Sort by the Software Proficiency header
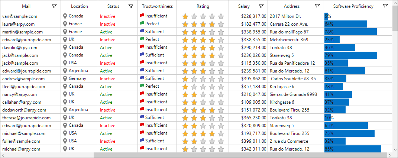The width and height of the screenshot is (398, 158). click(x=353, y=6)
